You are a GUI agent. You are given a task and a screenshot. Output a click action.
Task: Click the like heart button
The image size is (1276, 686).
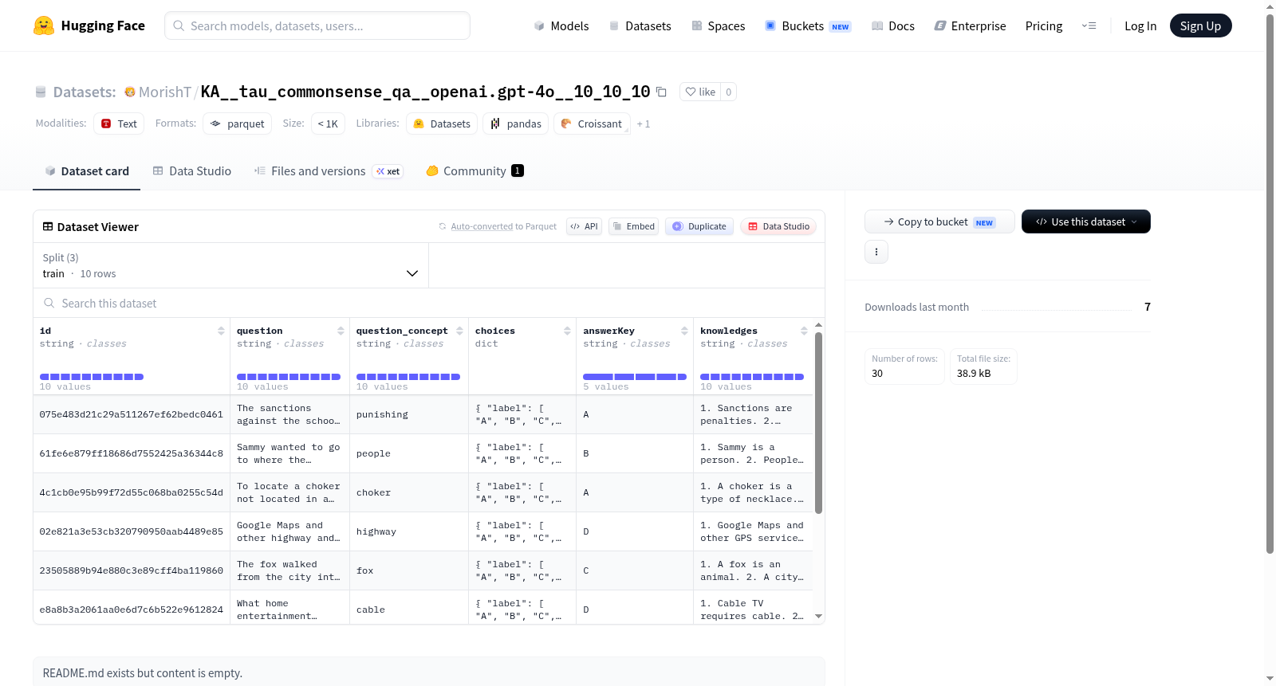click(700, 92)
